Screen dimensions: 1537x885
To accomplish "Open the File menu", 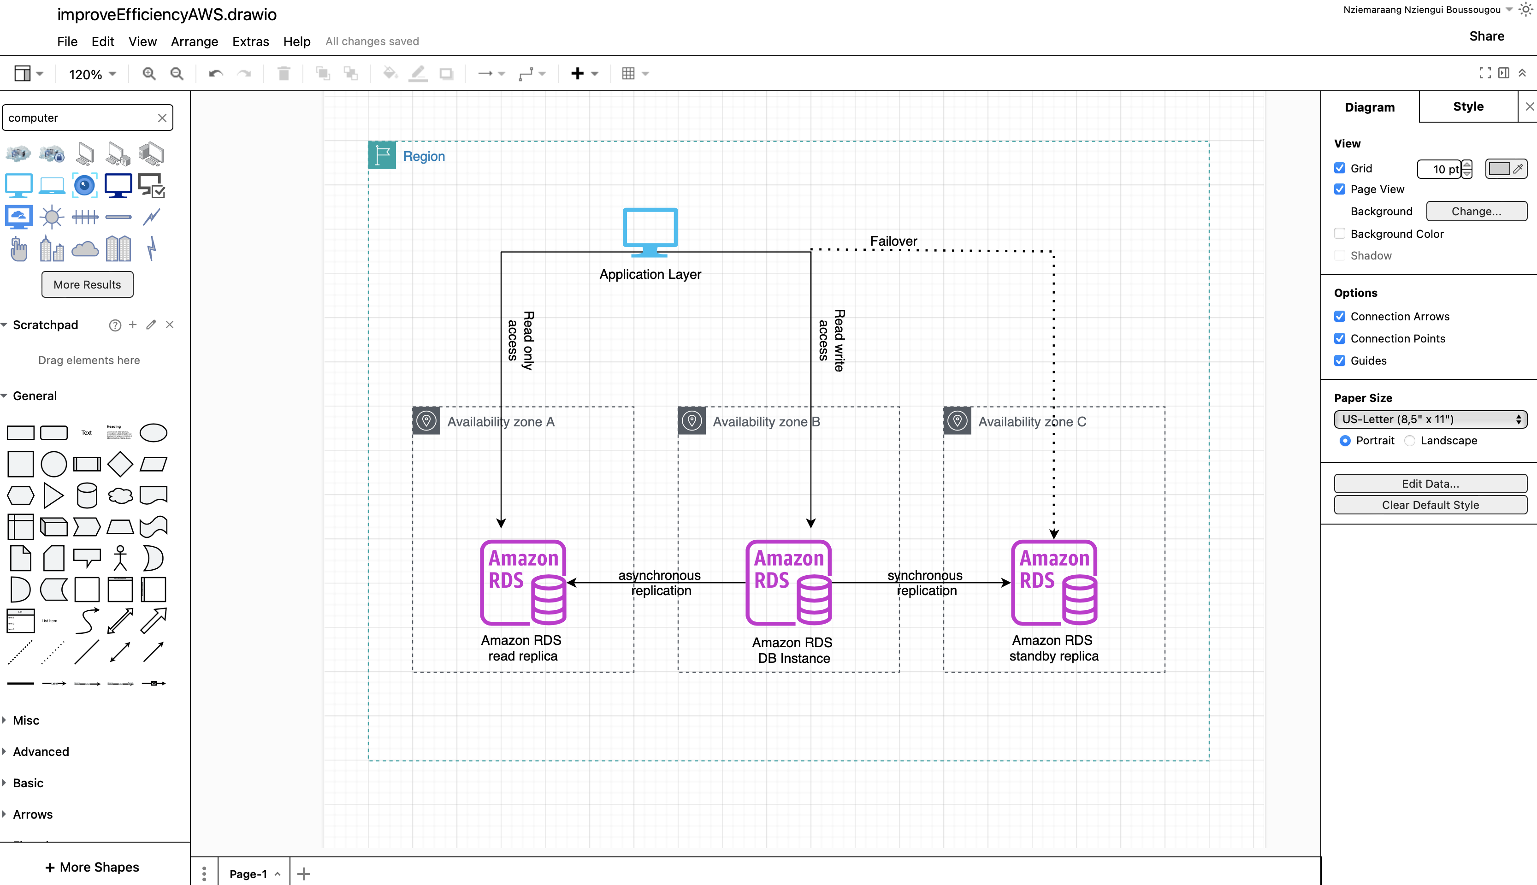I will (67, 41).
